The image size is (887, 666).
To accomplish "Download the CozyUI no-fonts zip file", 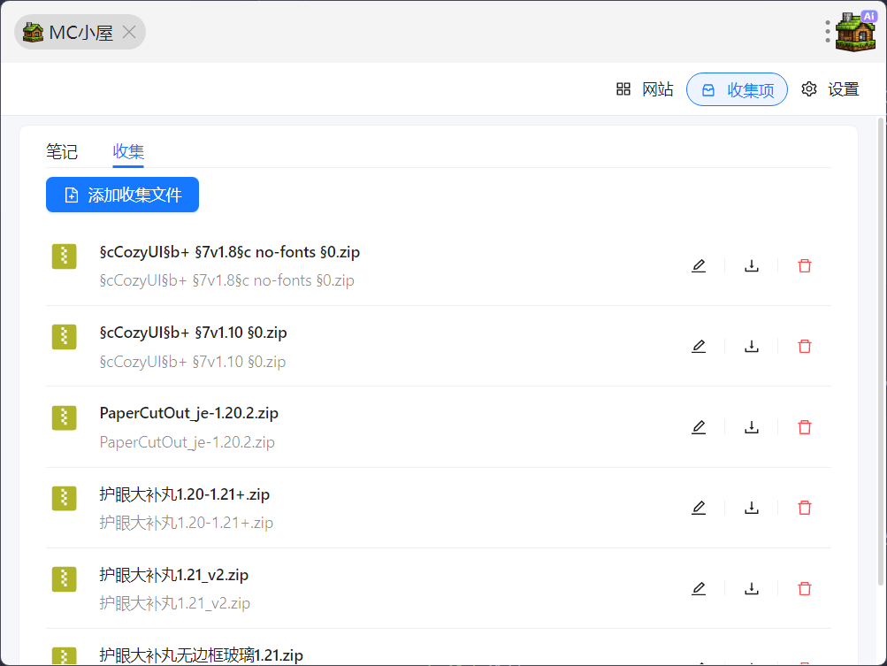I will pyautogui.click(x=752, y=265).
